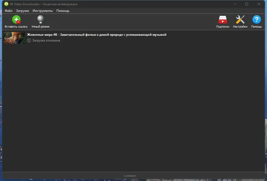Click the Загрузка отложена status text
This screenshot has width=267, height=181.
point(46,40)
